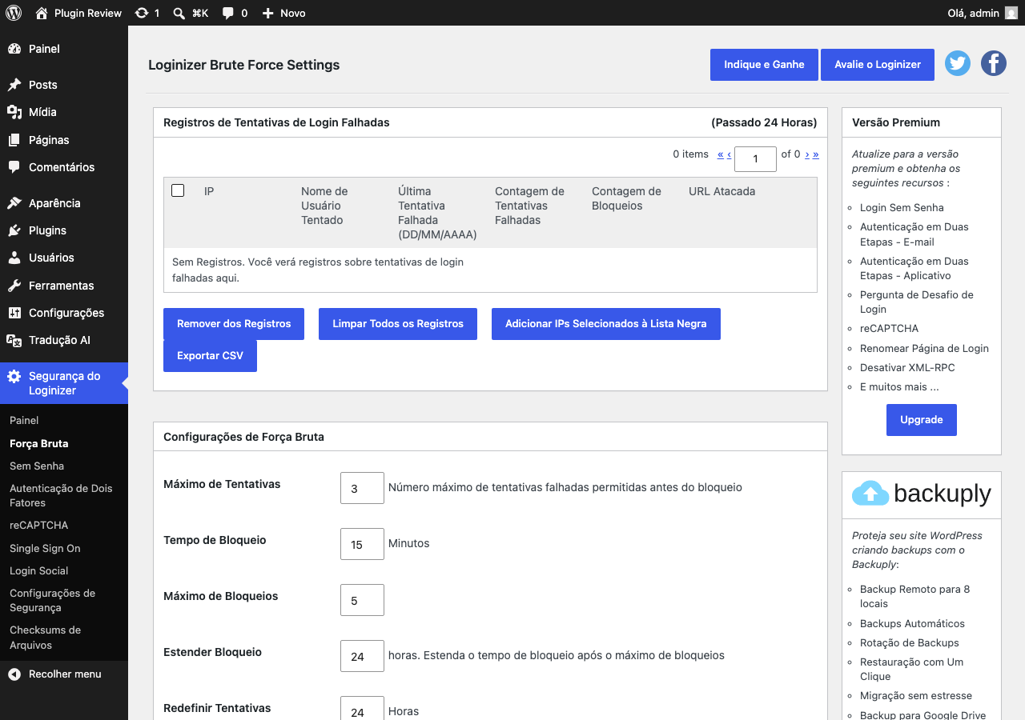Screen dimensions: 1025x720
Task: Click the Olá, admin account link
Action: pos(983,13)
